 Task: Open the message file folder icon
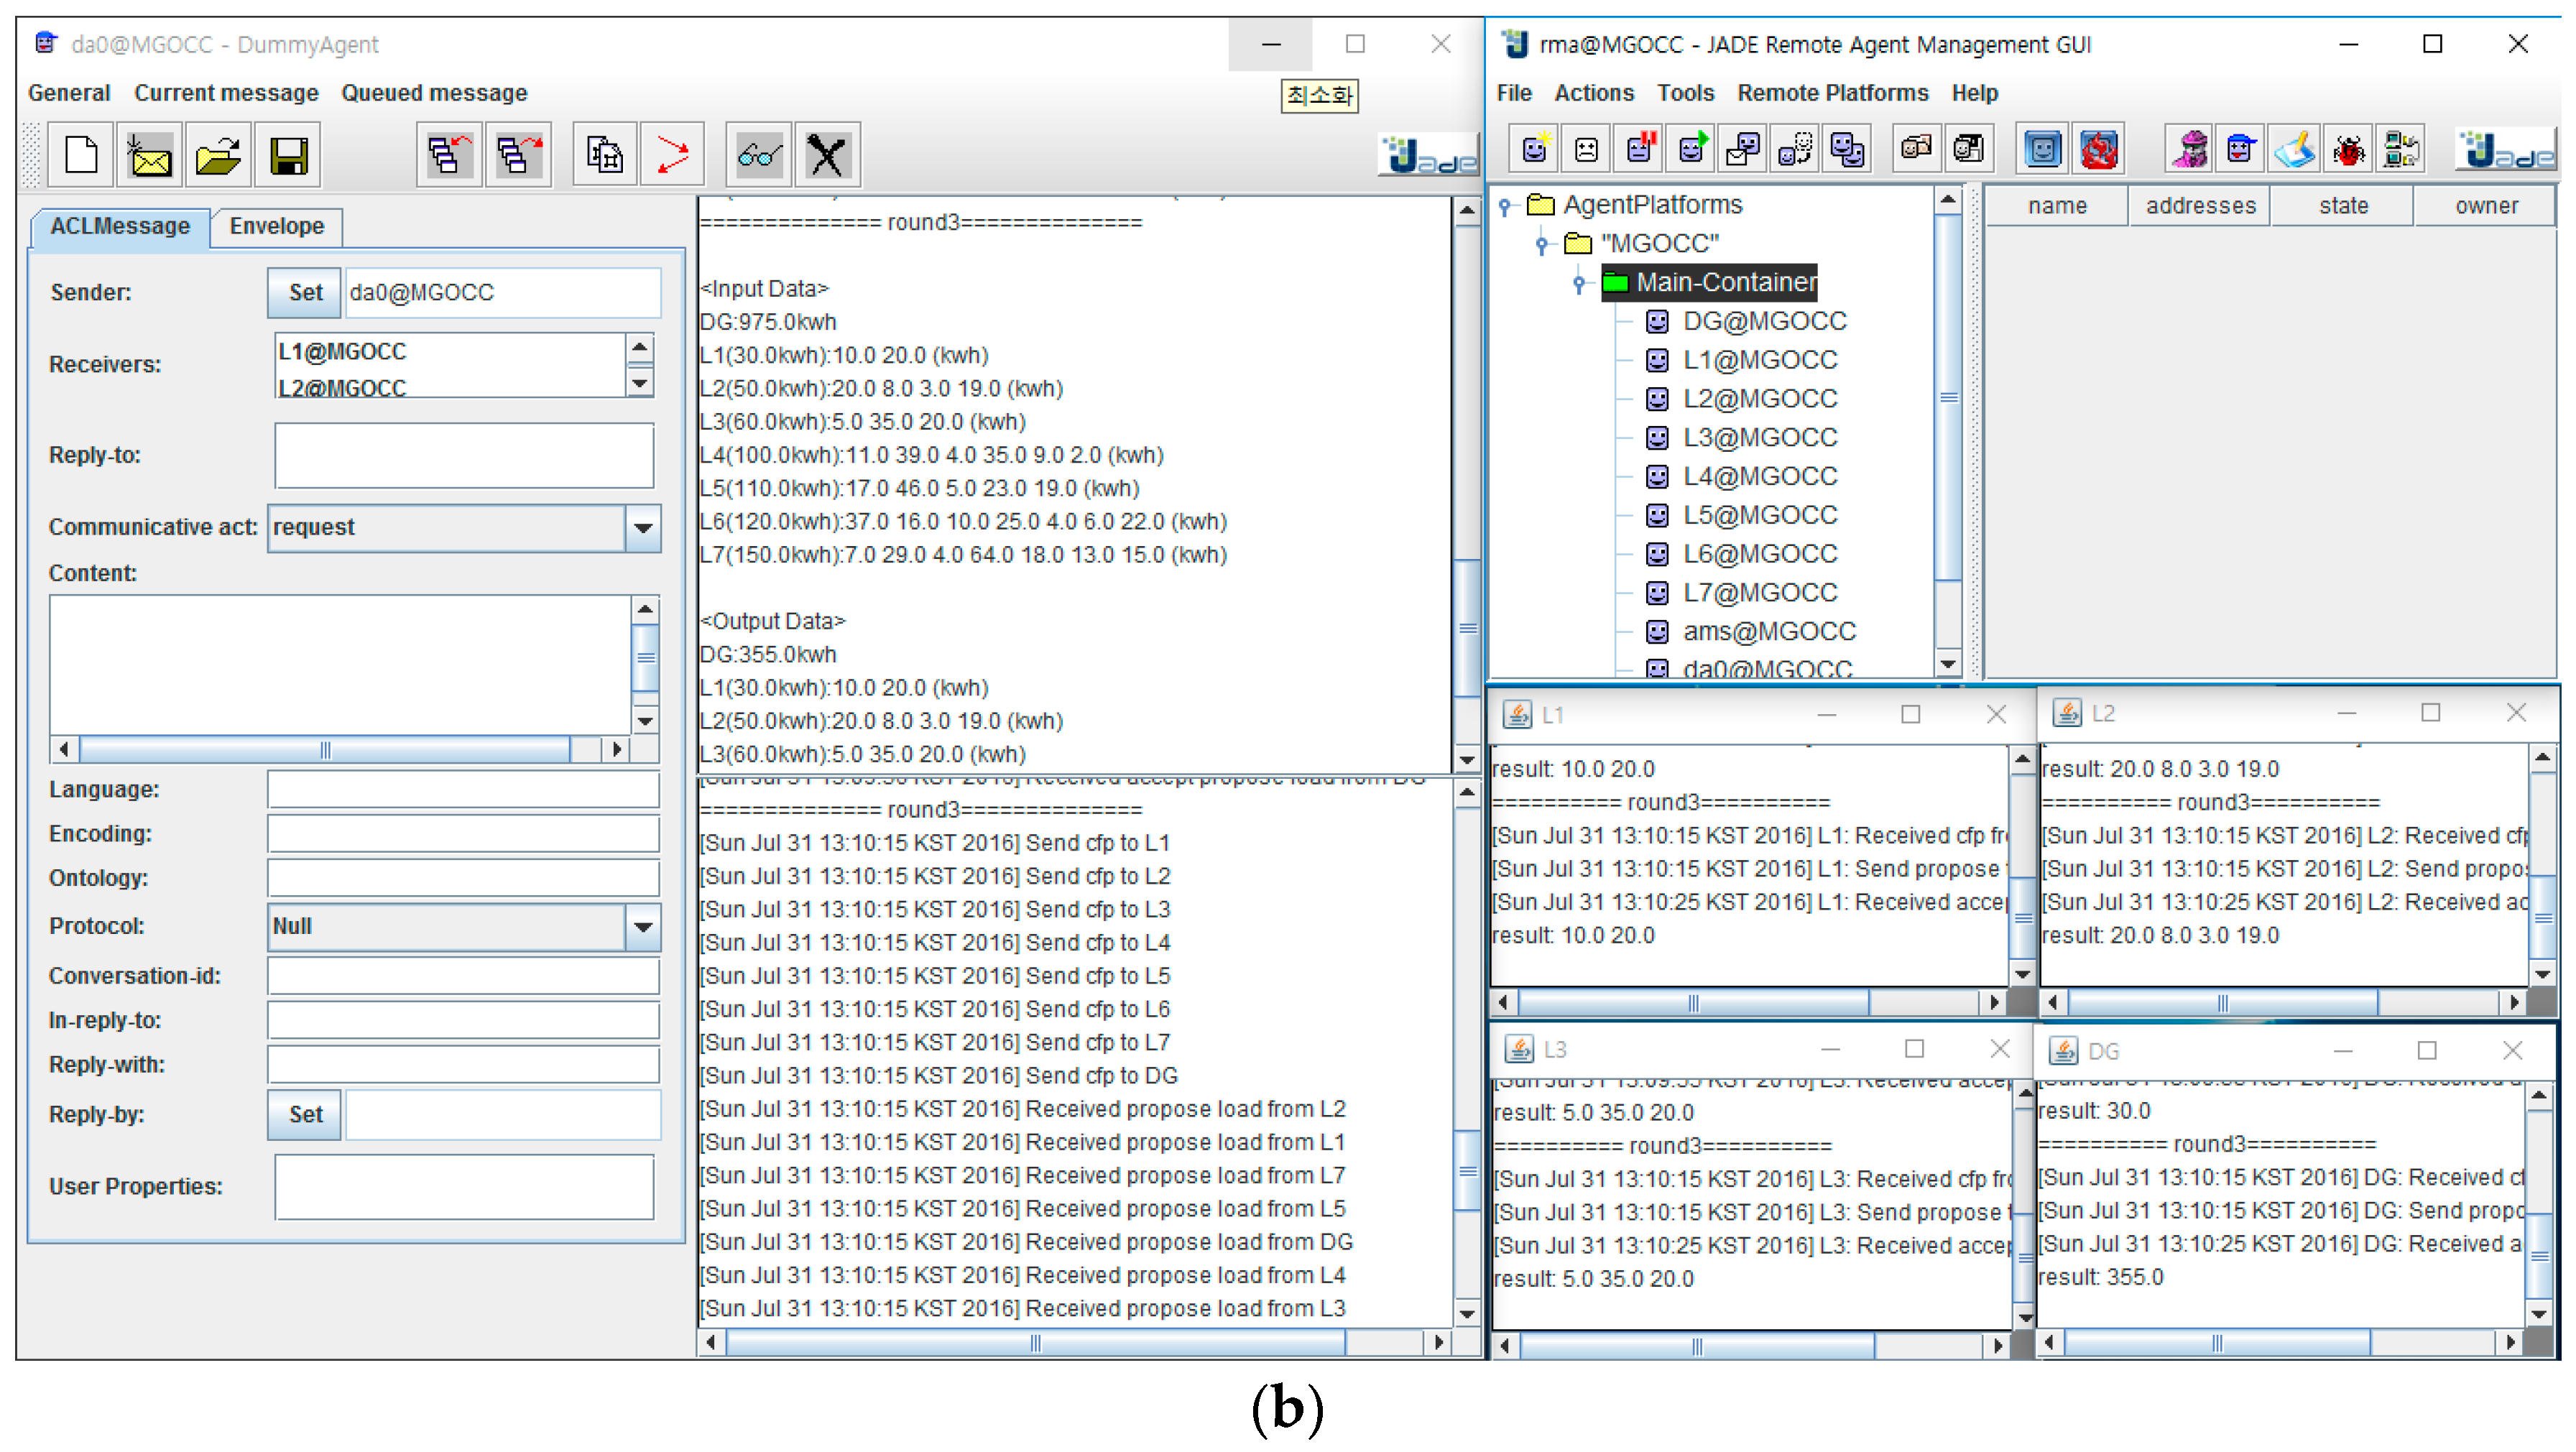pos(218,156)
